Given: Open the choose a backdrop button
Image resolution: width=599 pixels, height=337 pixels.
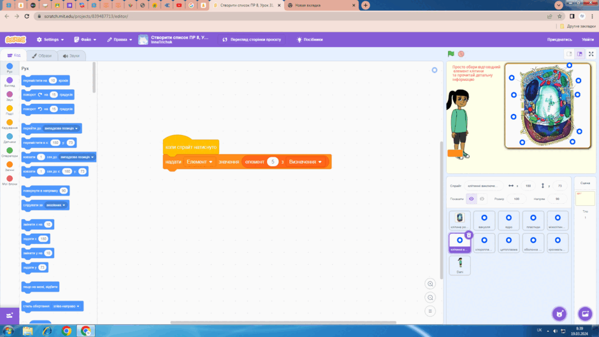Looking at the screenshot, I should [x=585, y=314].
